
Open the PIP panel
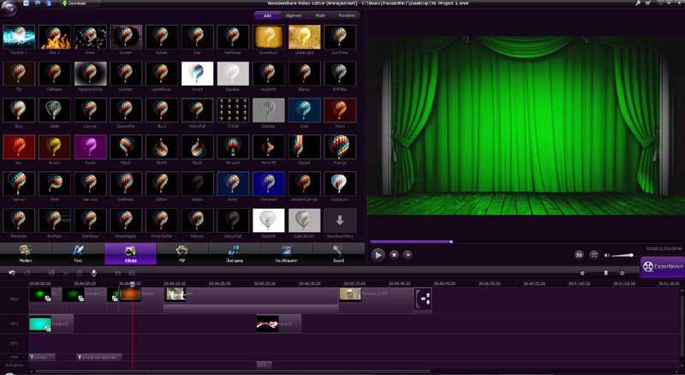182,254
